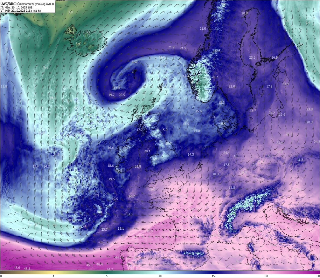This screenshot has height=278, width=320.
Task: Click the UWC/DINI title line in the header
Action: [x=27, y=3]
